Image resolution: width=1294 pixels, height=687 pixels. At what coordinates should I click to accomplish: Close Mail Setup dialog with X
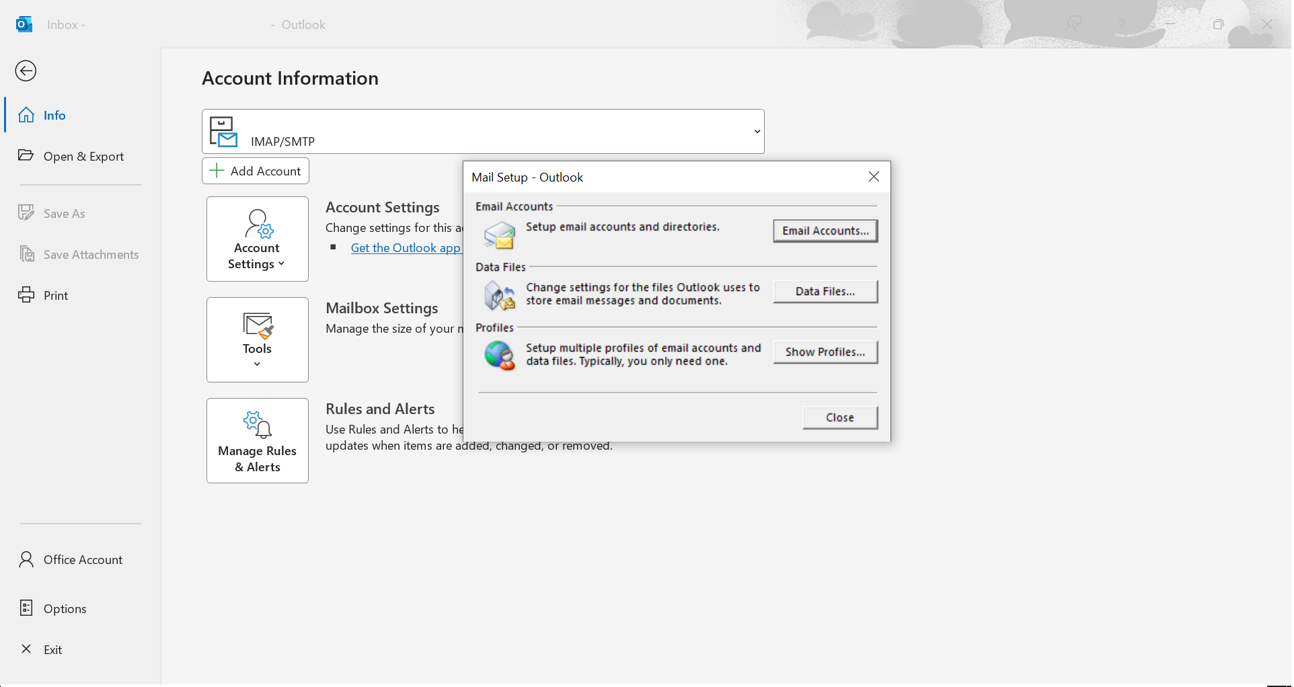[874, 177]
